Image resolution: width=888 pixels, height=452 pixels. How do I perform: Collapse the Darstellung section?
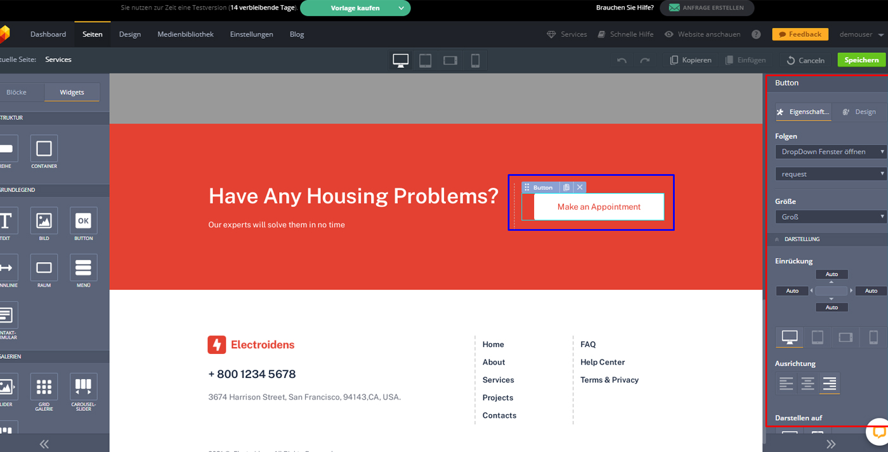point(778,239)
